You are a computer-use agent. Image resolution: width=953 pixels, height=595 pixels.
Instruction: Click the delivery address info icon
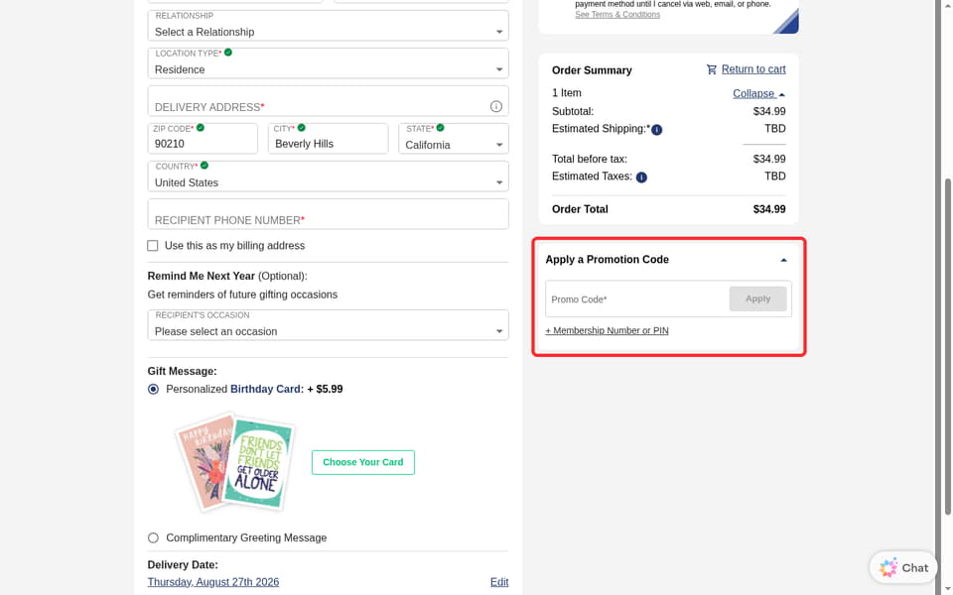click(x=496, y=106)
